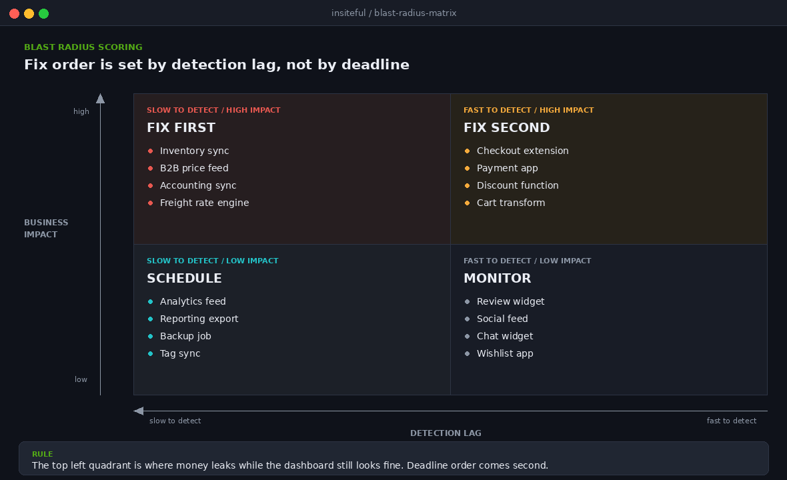The height and width of the screenshot is (480, 787).
Task: Click the teal bullet beside Analytics feed
Action: coord(151,301)
